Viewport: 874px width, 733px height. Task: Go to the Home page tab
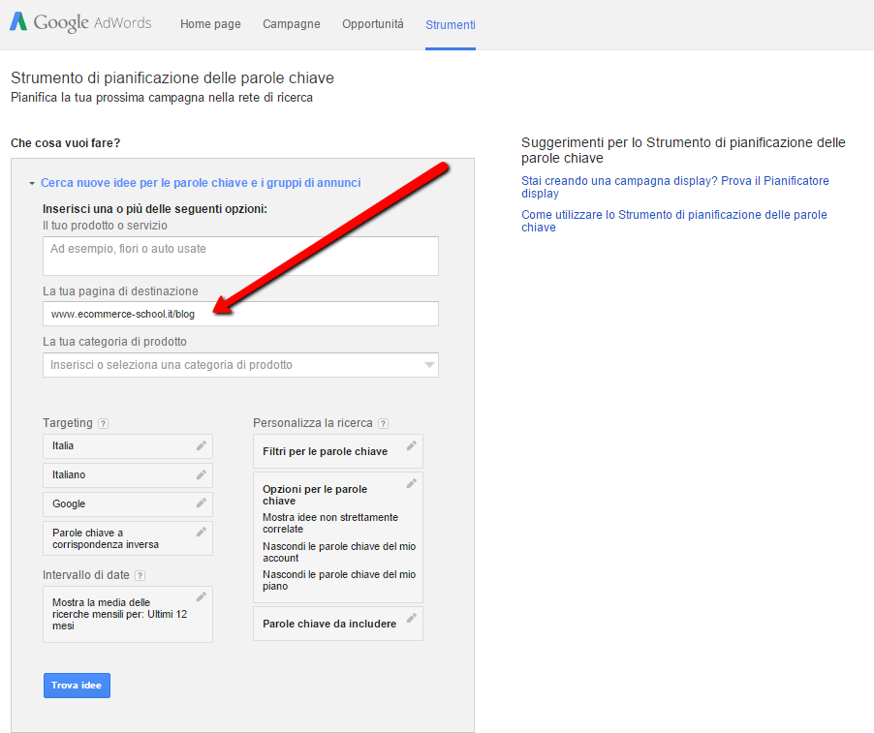210,24
